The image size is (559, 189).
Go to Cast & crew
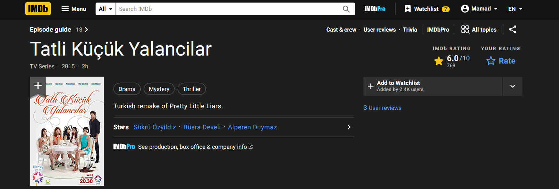click(341, 30)
